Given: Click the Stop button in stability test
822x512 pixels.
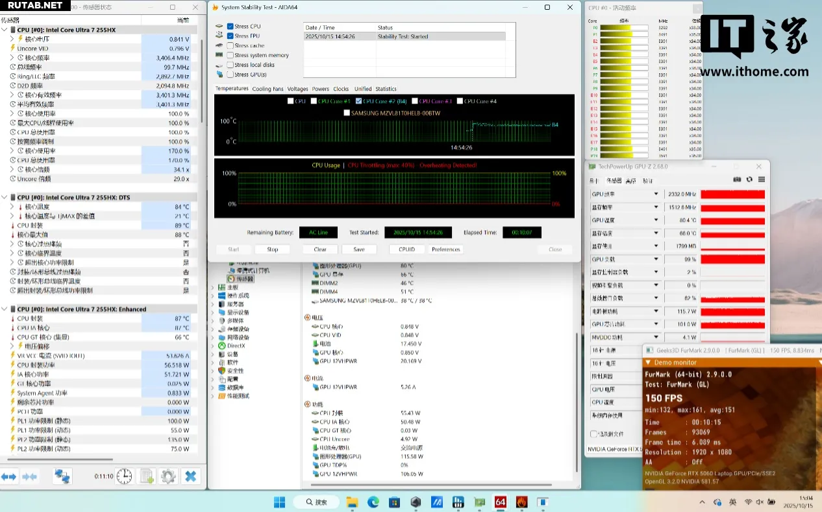Looking at the screenshot, I should pos(273,250).
